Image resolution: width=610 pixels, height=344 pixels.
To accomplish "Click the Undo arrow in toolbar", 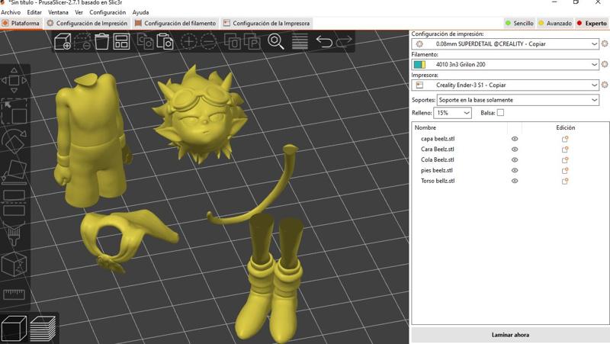I will (323, 42).
